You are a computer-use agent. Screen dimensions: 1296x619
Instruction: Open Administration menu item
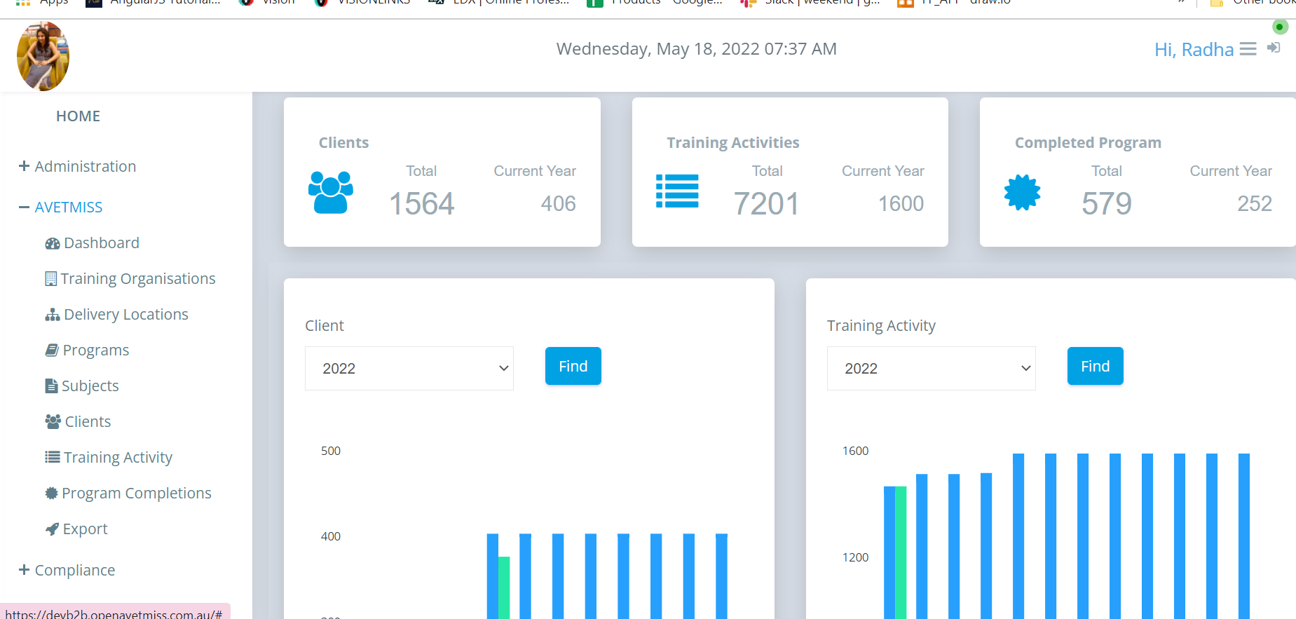tap(86, 166)
